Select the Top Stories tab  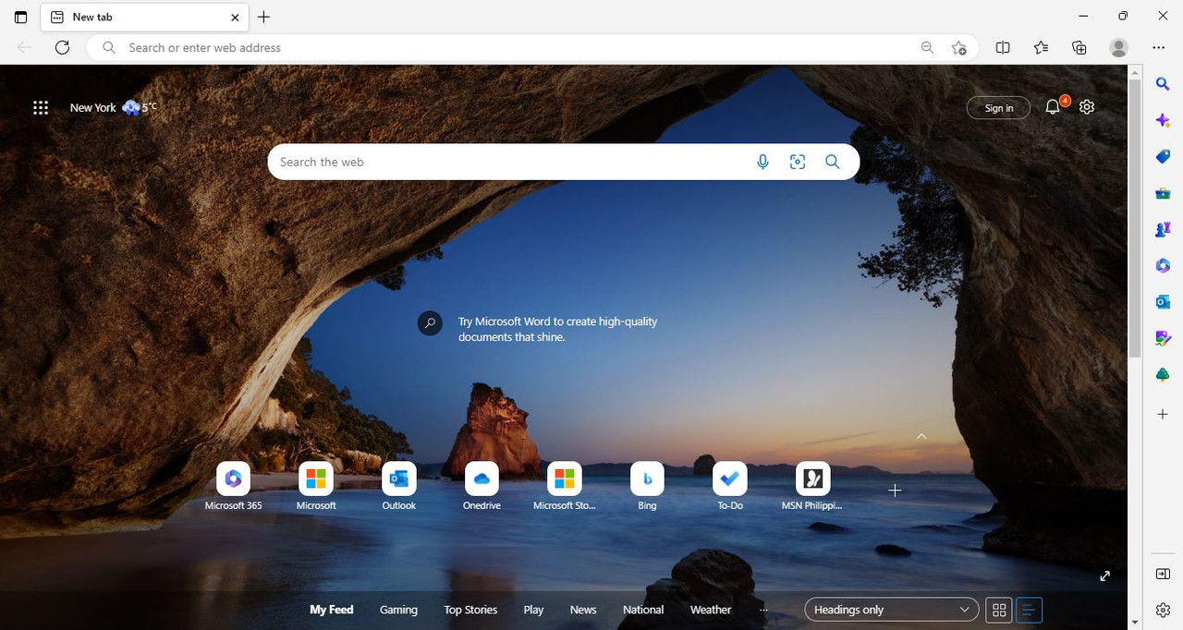[470, 610]
